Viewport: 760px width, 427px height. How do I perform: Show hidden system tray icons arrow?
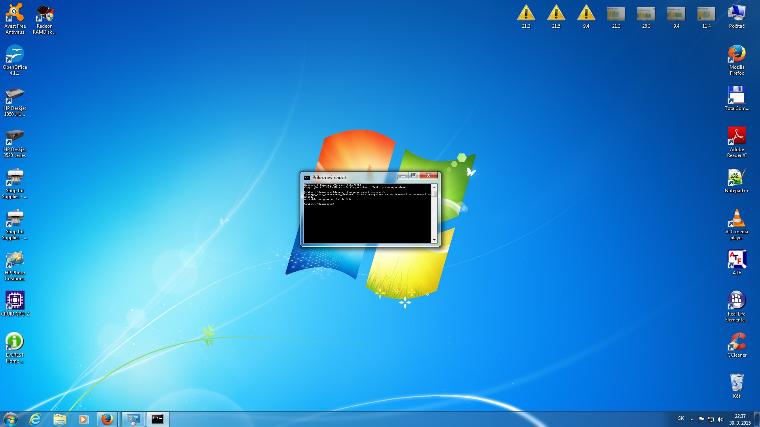pyautogui.click(x=692, y=419)
